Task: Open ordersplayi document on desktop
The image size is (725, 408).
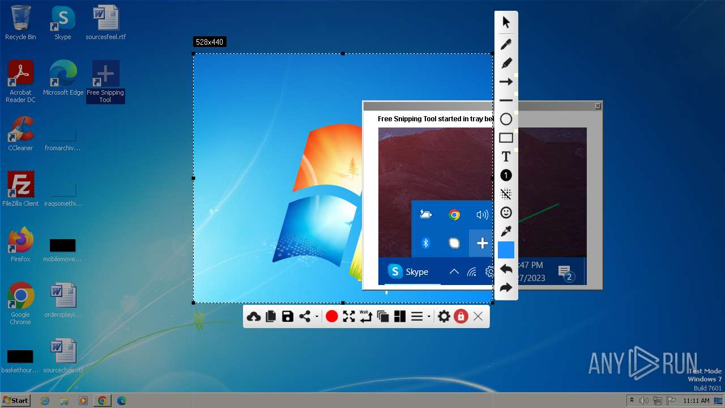Action: pyautogui.click(x=63, y=300)
